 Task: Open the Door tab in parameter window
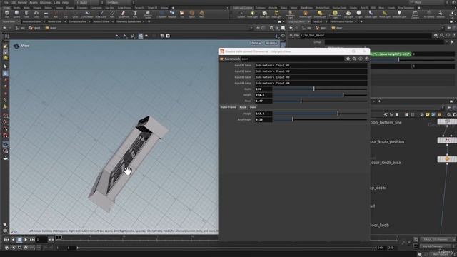pos(253,107)
